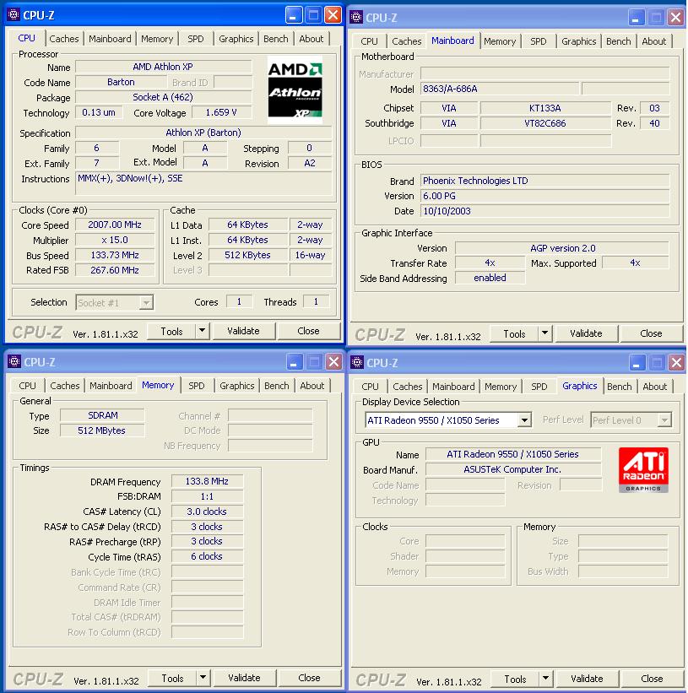Switch to Memory tab in Mainboard window

point(500,41)
